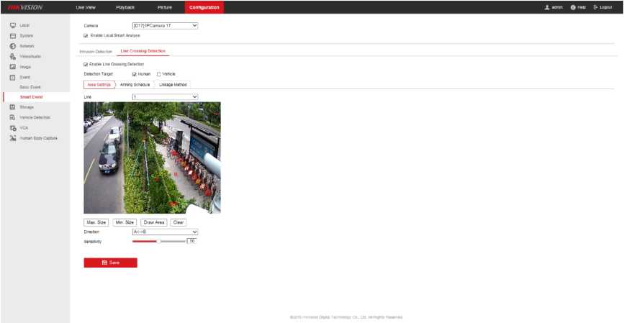Viewport: 624px width, 323px height.
Task: Open the Vehicle Detection icon
Action: (x=13, y=118)
